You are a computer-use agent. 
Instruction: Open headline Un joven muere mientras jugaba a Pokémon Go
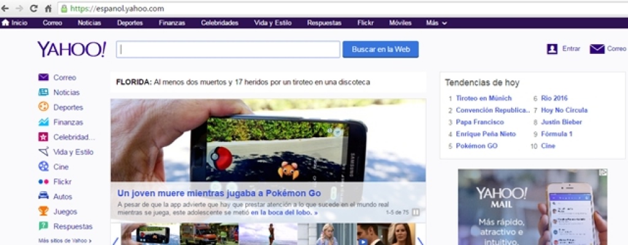point(219,194)
